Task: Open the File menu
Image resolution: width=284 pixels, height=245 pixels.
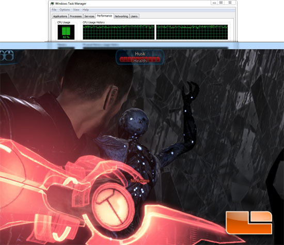Action: tap(54, 10)
